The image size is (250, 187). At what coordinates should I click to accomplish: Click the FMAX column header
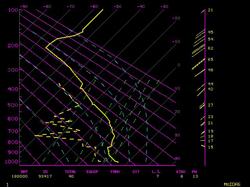[x=115, y=171]
